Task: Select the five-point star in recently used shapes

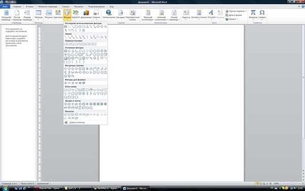Action: pyautogui.click(x=84, y=30)
